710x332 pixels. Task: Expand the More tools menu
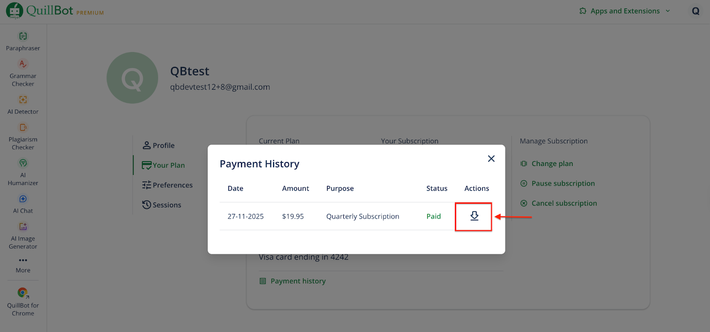[23, 264]
